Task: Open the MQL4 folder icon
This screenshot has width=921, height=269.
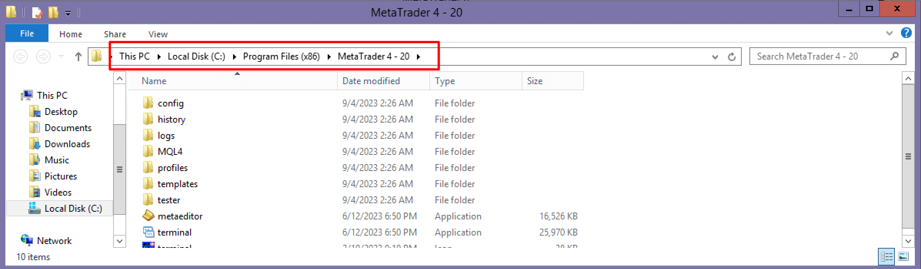Action: coord(148,151)
